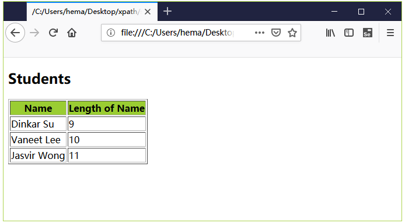This screenshot has width=405, height=223.
Task: Reload the current page
Action: (x=53, y=33)
